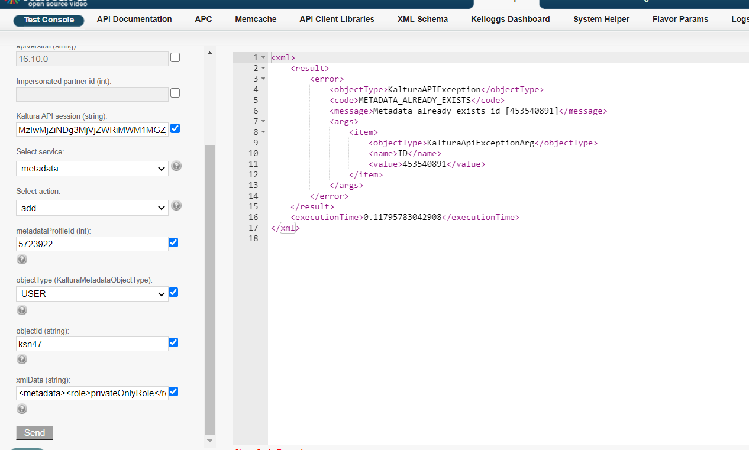Uncheck the xmlData checkbox
Viewport: 749px width, 450px height.
point(173,391)
